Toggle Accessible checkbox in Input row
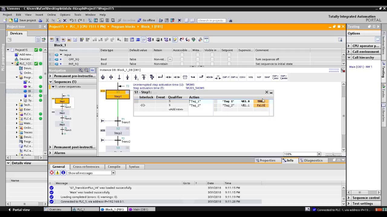This screenshot has height=217, width=387. (182, 55)
